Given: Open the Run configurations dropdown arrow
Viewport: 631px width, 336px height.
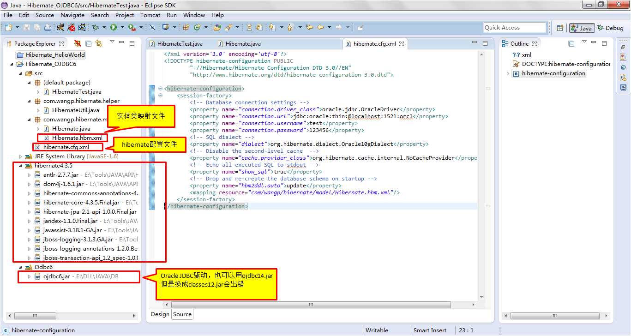Looking at the screenshot, I should (x=122, y=28).
